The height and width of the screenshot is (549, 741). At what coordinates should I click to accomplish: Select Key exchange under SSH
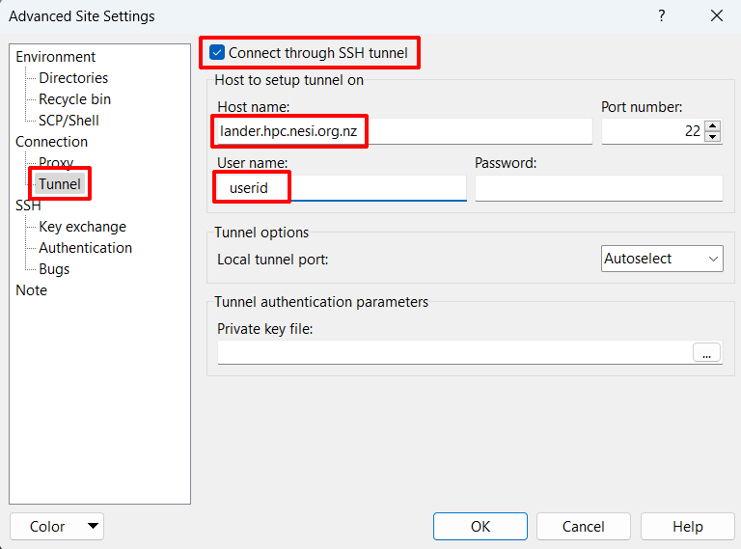[x=82, y=227]
